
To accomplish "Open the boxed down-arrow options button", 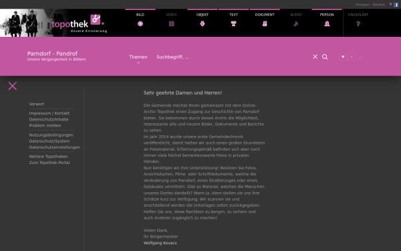I will coord(343,57).
